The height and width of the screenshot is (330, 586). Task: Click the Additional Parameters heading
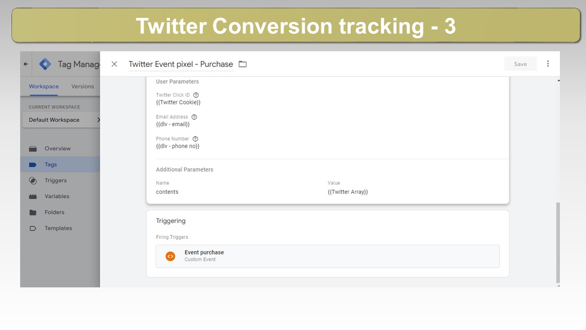184,170
